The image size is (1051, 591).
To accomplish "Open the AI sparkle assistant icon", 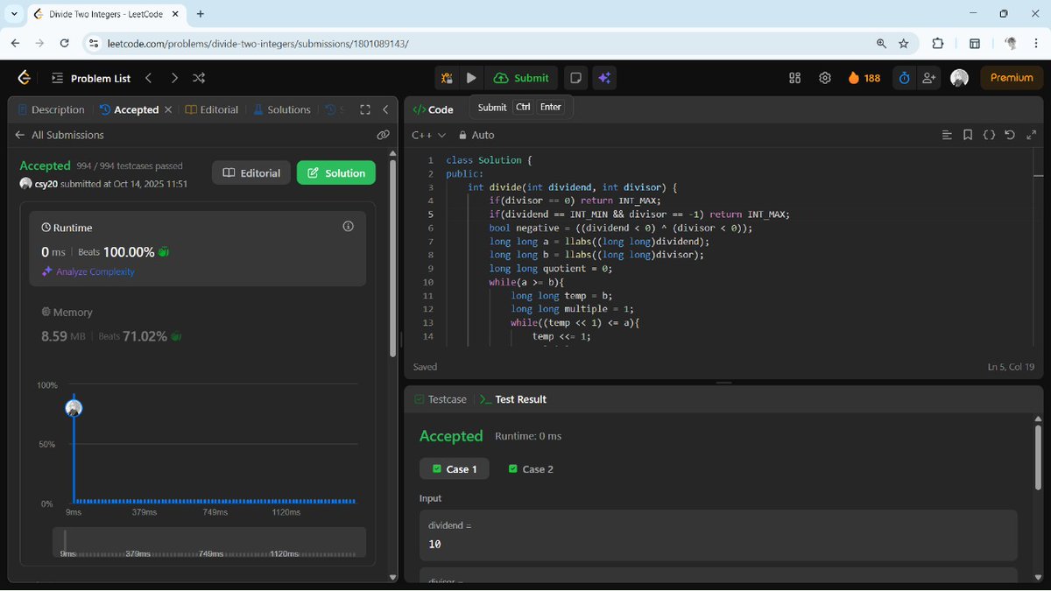I will (604, 78).
